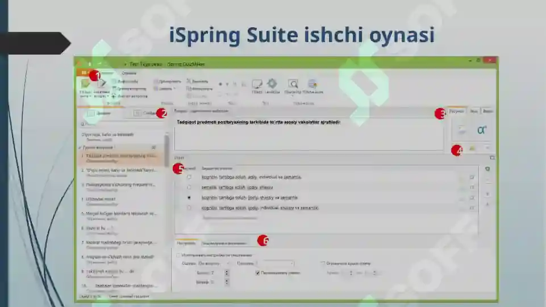The height and width of the screenshot is (307, 546).
Task: Click the folder browse icon under picture
Action: [472, 148]
